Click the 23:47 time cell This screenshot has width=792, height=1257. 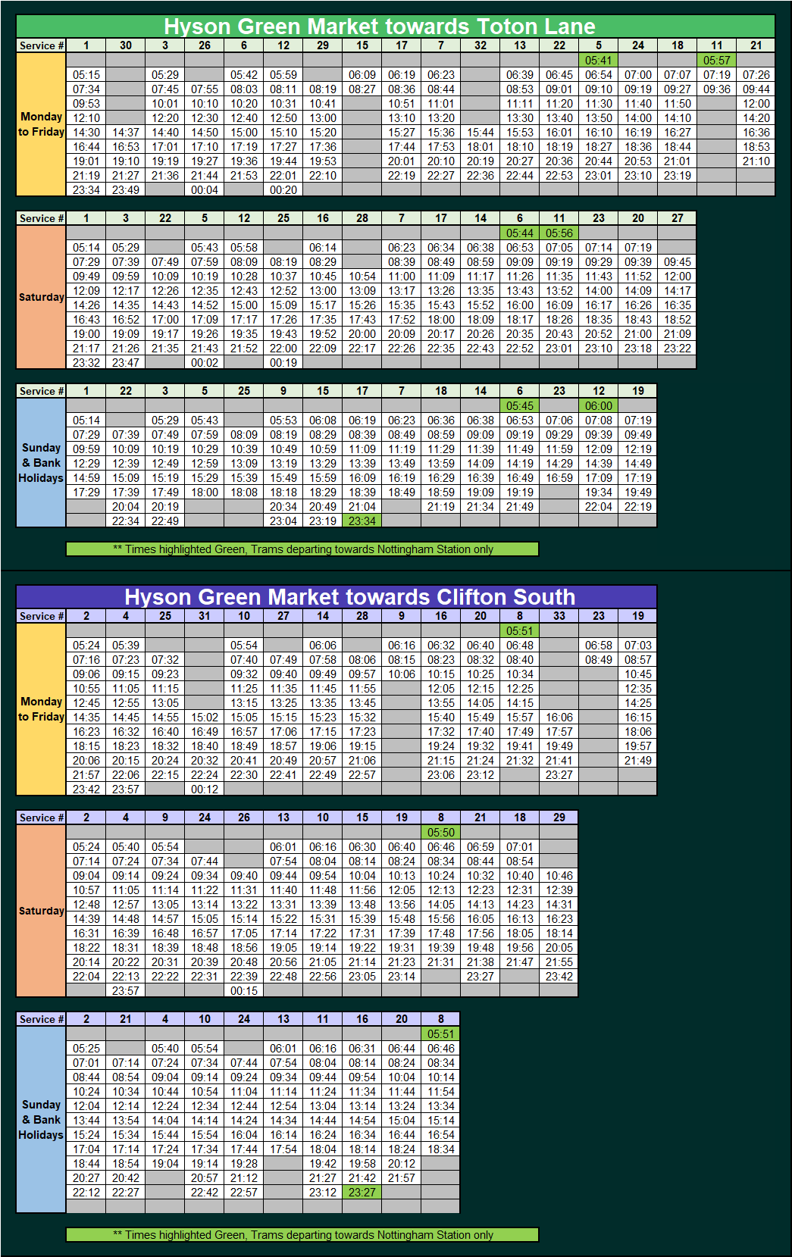(x=126, y=362)
